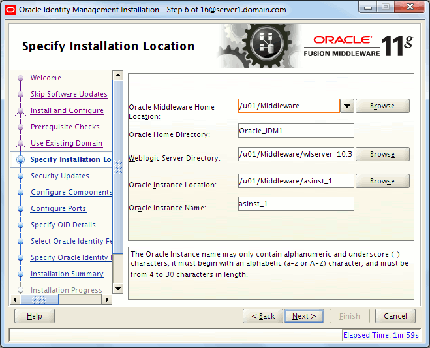Click the Configure Ports step bullet
The width and height of the screenshot is (430, 348).
coord(21,209)
